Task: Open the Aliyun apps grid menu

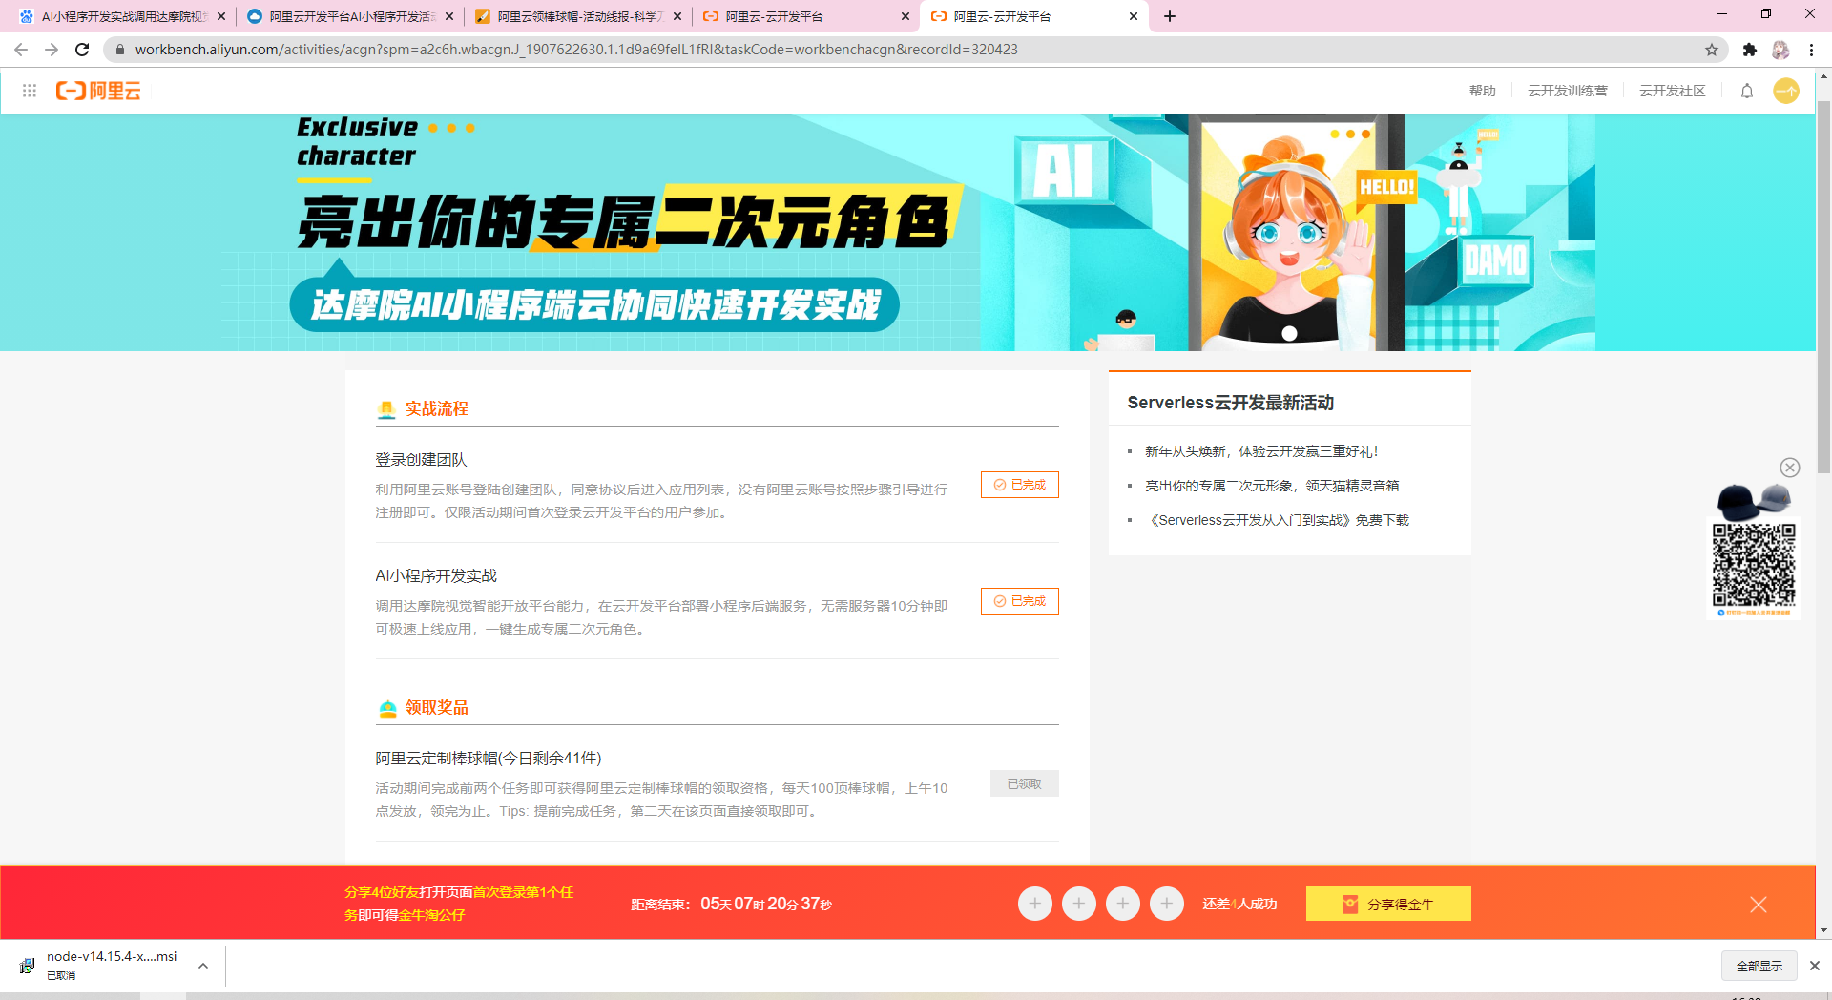Action: click(x=30, y=91)
